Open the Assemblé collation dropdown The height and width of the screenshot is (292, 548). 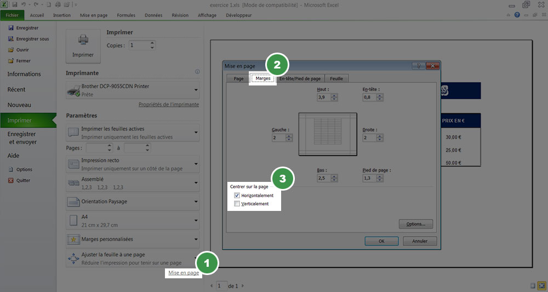pos(133,183)
